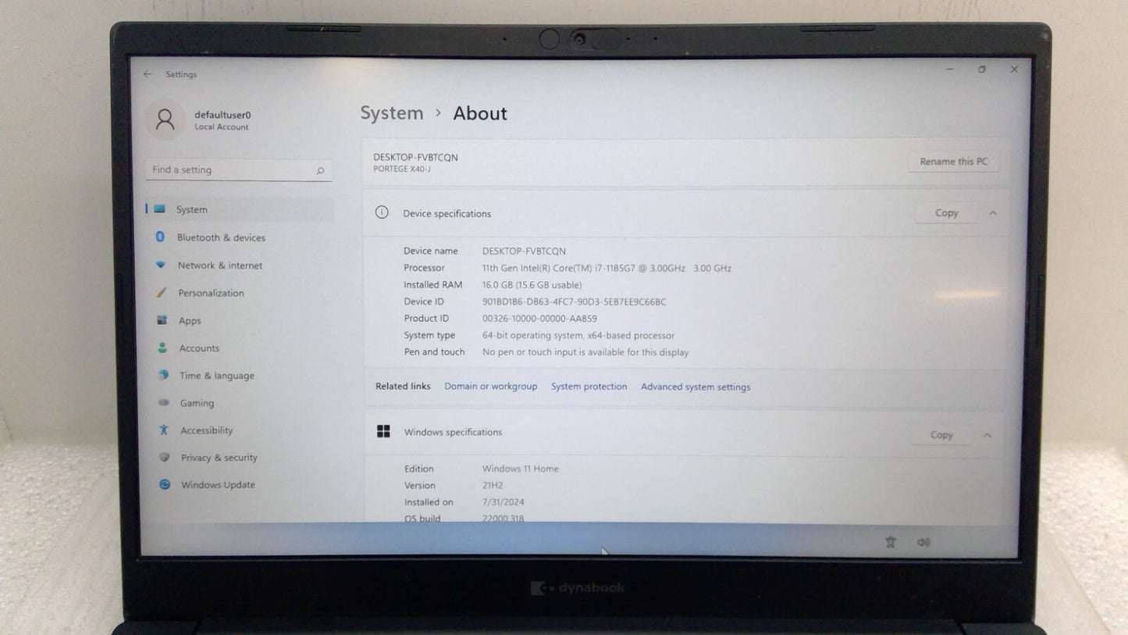Copy the Windows specifications
Image resolution: width=1128 pixels, height=635 pixels.
tap(941, 435)
